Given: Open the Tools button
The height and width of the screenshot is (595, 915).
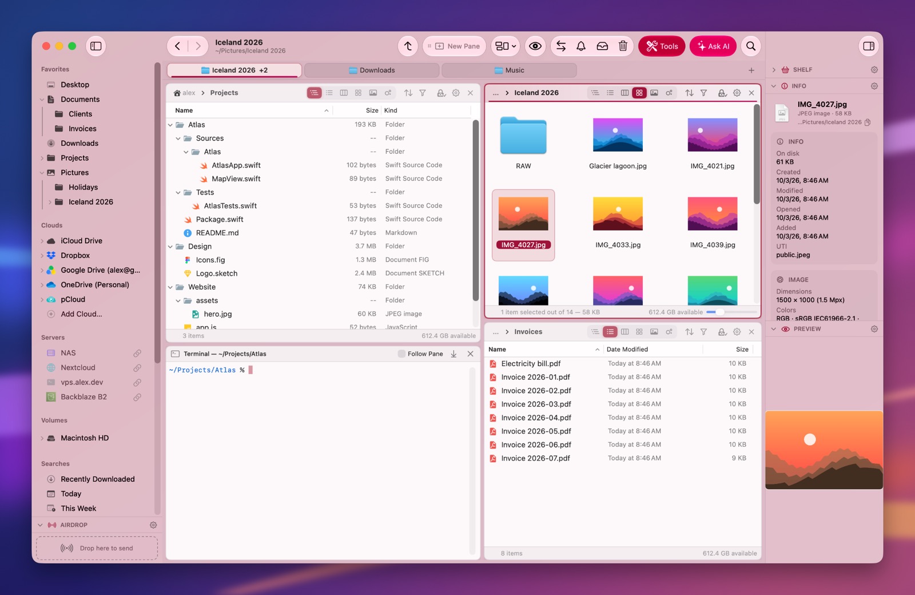Looking at the screenshot, I should 662,46.
